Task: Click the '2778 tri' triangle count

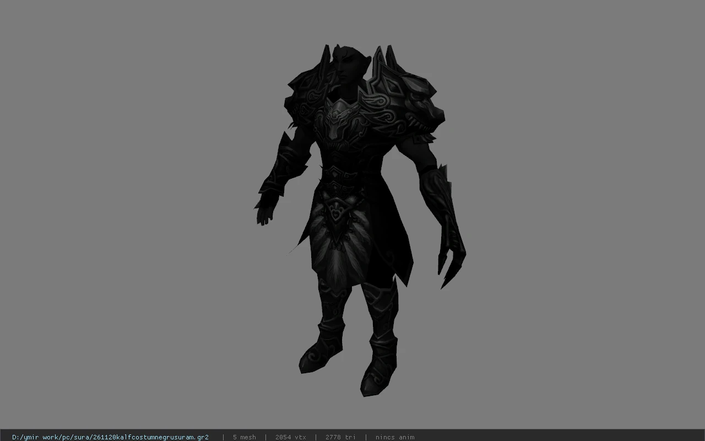Action: [x=340, y=437]
